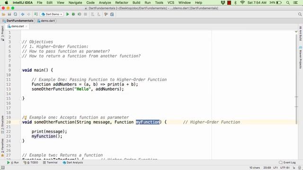Viewport: 303px width, 170px height.
Task: Open the TODO tool window
Action: coord(31,162)
